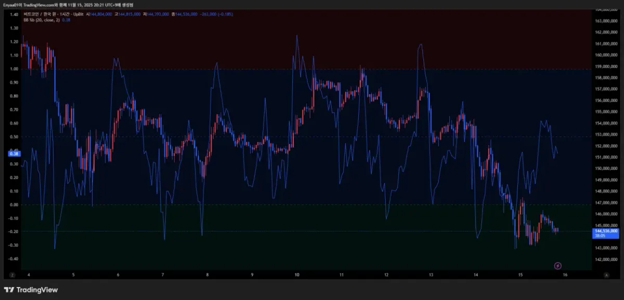Click the -263,000 (-0.18%) change value

(x=217, y=14)
